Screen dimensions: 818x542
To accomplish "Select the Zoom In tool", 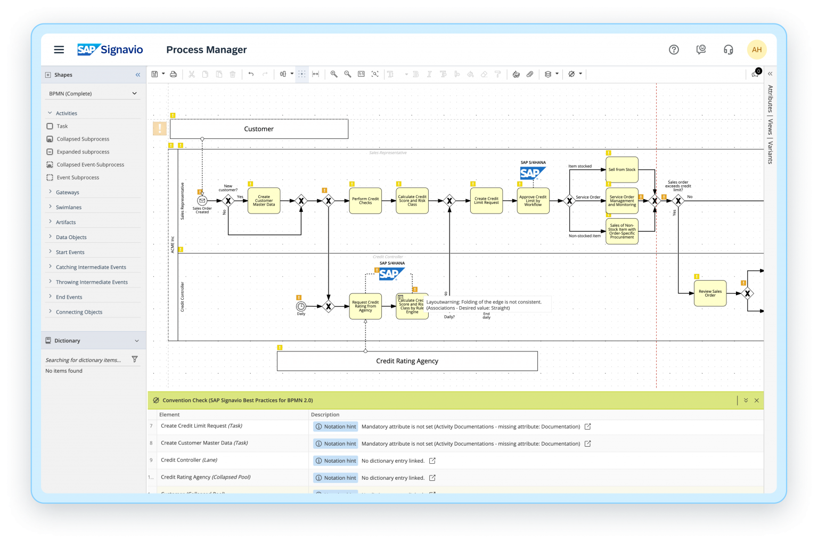I will click(x=334, y=74).
